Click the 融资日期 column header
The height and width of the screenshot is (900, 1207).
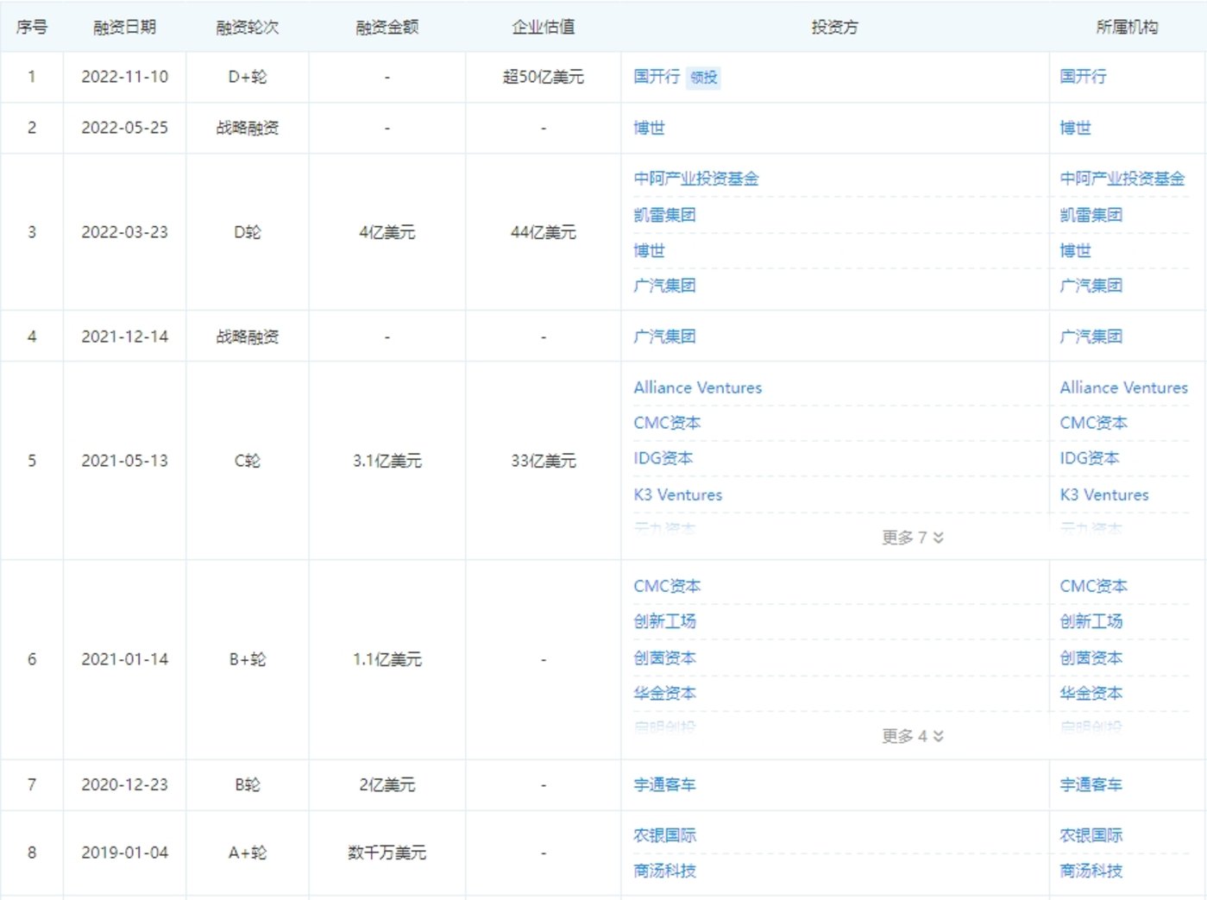pos(123,27)
